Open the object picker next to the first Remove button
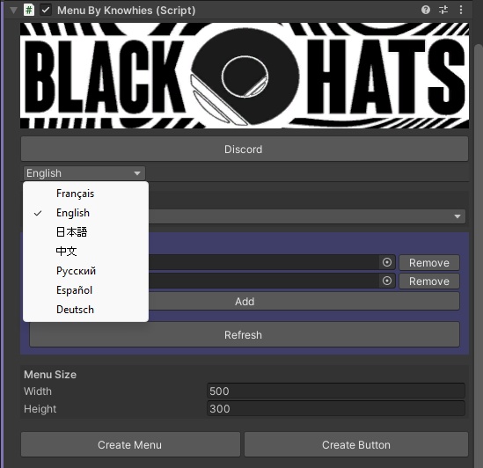The image size is (483, 468). [387, 262]
